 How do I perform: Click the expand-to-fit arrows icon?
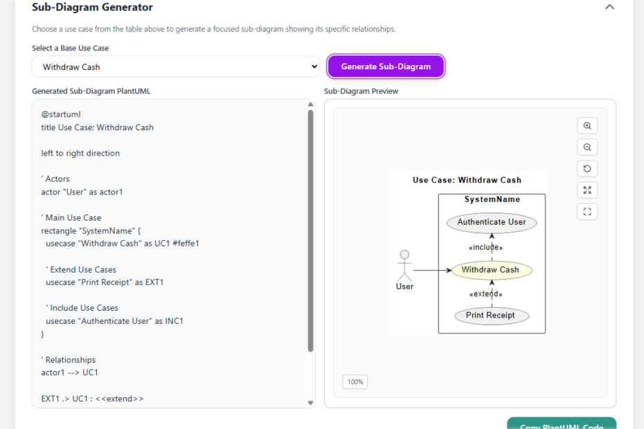point(587,190)
